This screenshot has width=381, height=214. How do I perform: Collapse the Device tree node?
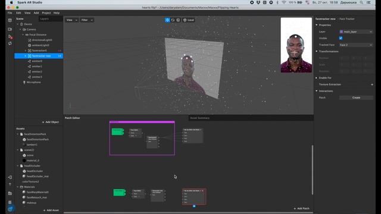[x=17, y=24]
